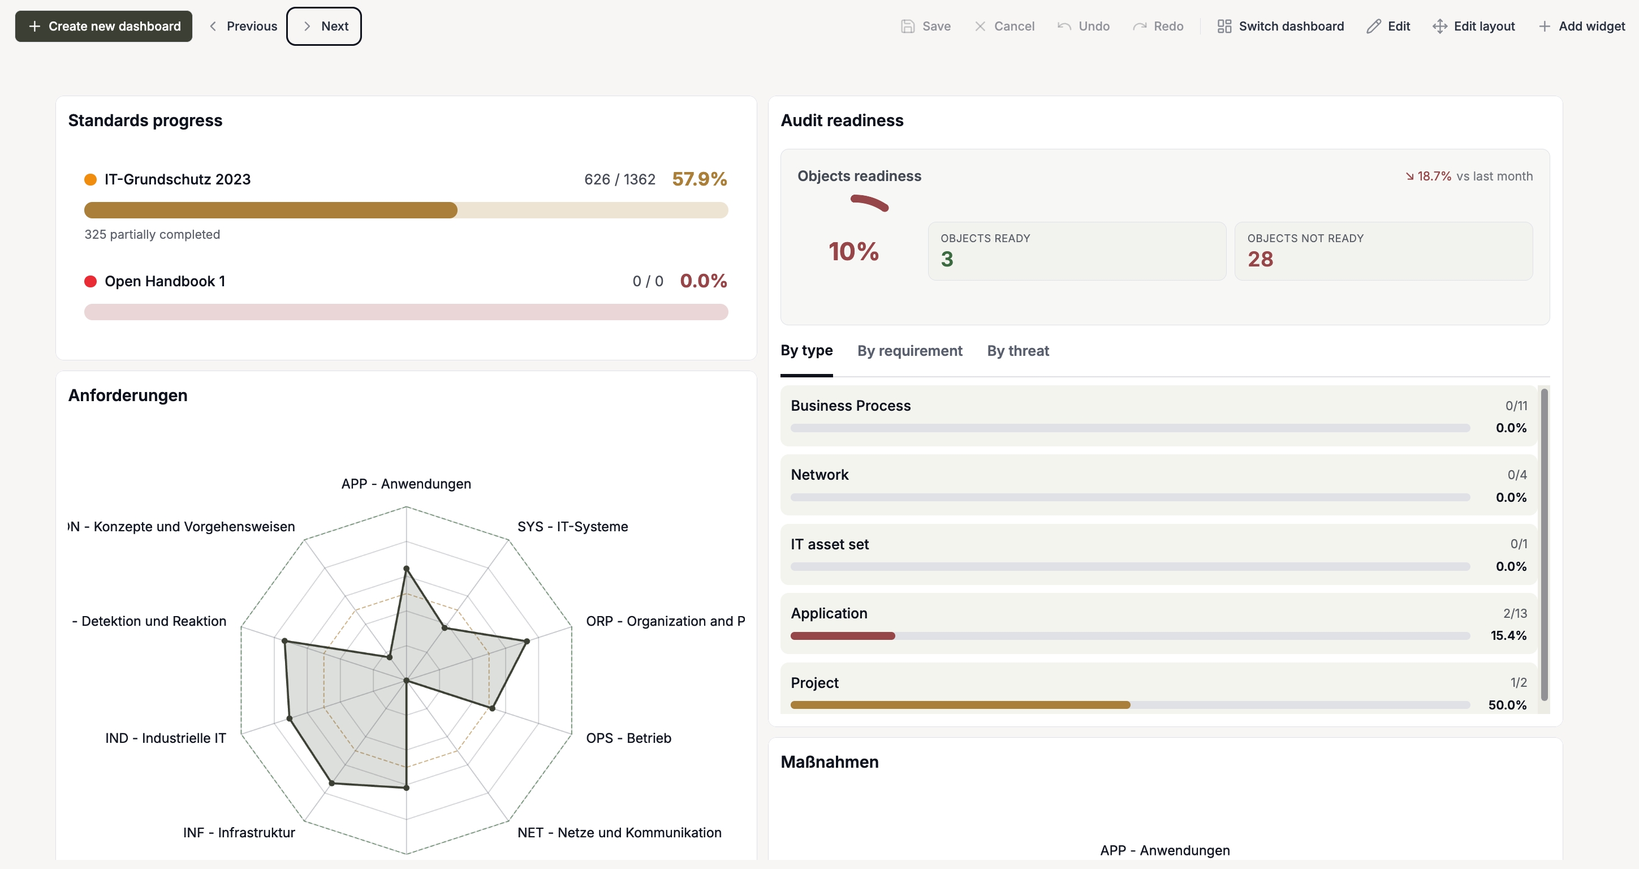The width and height of the screenshot is (1639, 869).
Task: Click Create new dashboard button
Action: (x=103, y=26)
